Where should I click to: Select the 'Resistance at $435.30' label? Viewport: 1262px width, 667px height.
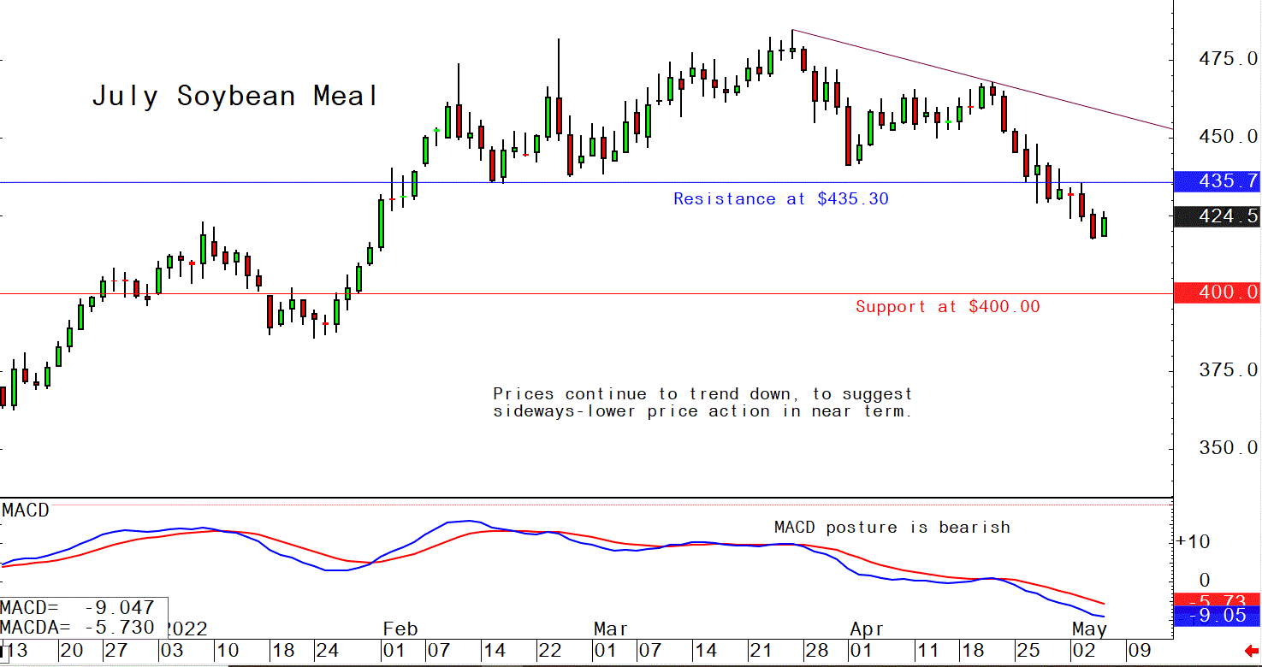pyautogui.click(x=780, y=199)
